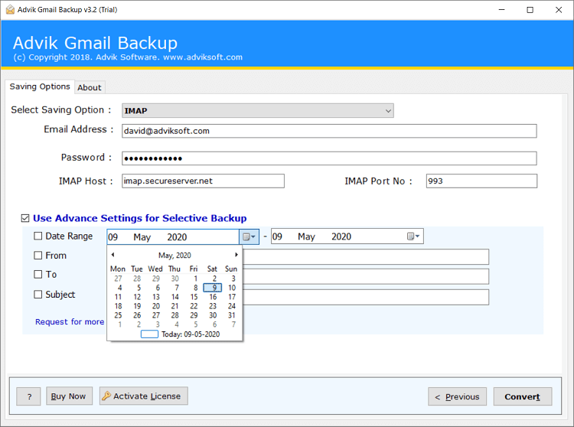Pick May 18 in the calendar
574x427 pixels.
[118, 306]
